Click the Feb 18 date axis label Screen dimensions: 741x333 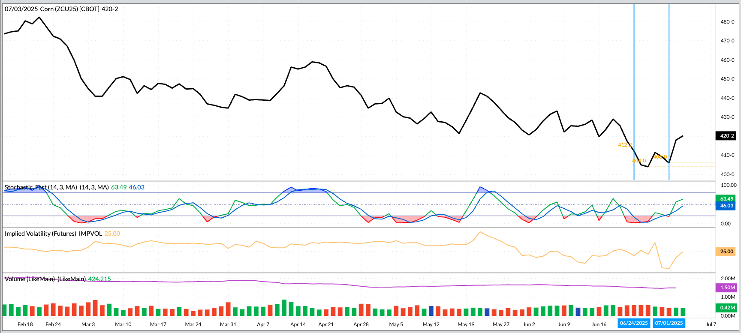point(25,324)
